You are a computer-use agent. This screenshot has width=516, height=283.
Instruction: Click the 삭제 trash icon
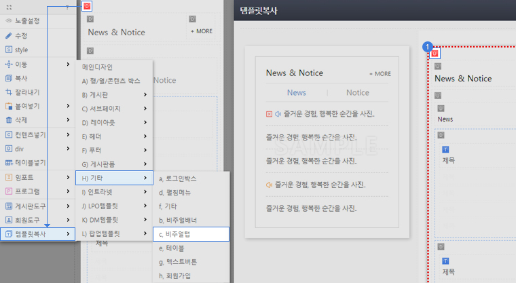tap(9, 119)
